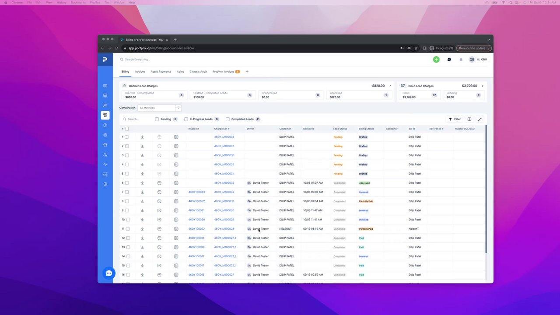Open the Problem Invoices tab

pyautogui.click(x=226, y=72)
